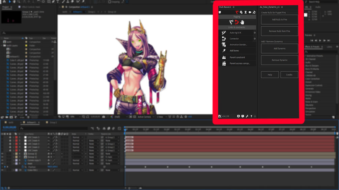339x190 pixels.
Task: Select the Zoom tool in top toolbar
Action: pos(19,2)
